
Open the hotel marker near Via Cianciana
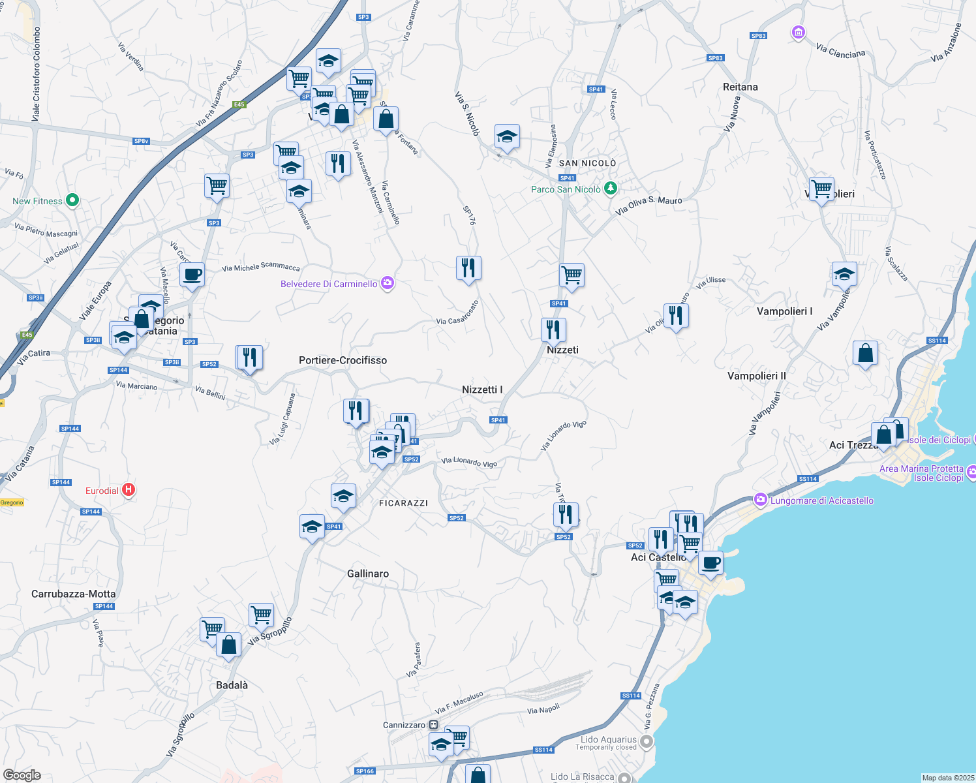tap(797, 33)
